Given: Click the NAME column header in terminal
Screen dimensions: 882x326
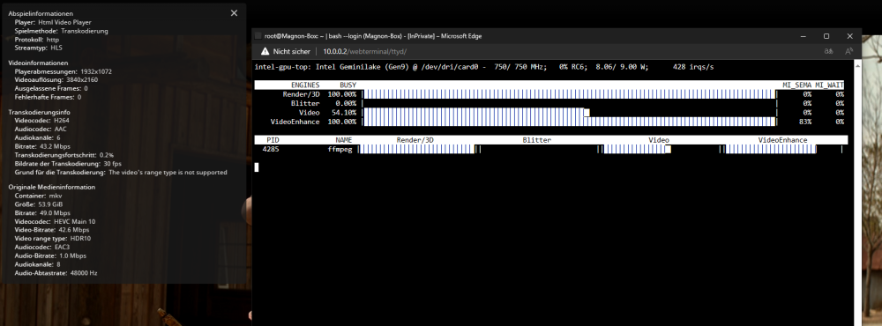Looking at the screenshot, I should 344,140.
